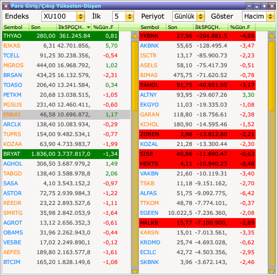Click the right %Gün.F column header
The width and height of the screenshot is (278, 276).
[x=242, y=27]
